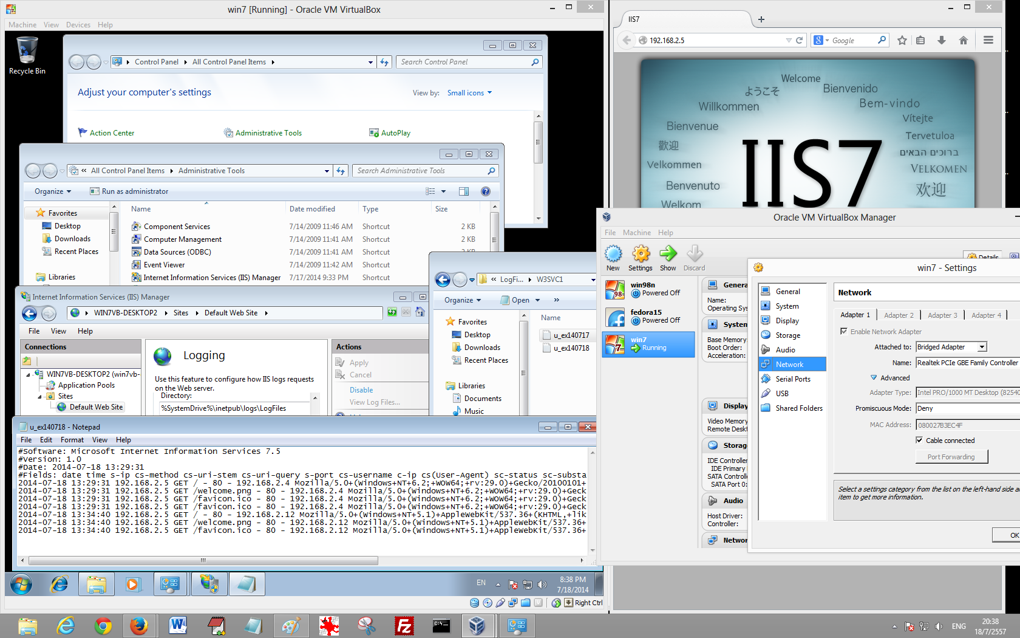Click Notepad horizontal scrollbar thumb
The width and height of the screenshot is (1020, 638).
[203, 560]
